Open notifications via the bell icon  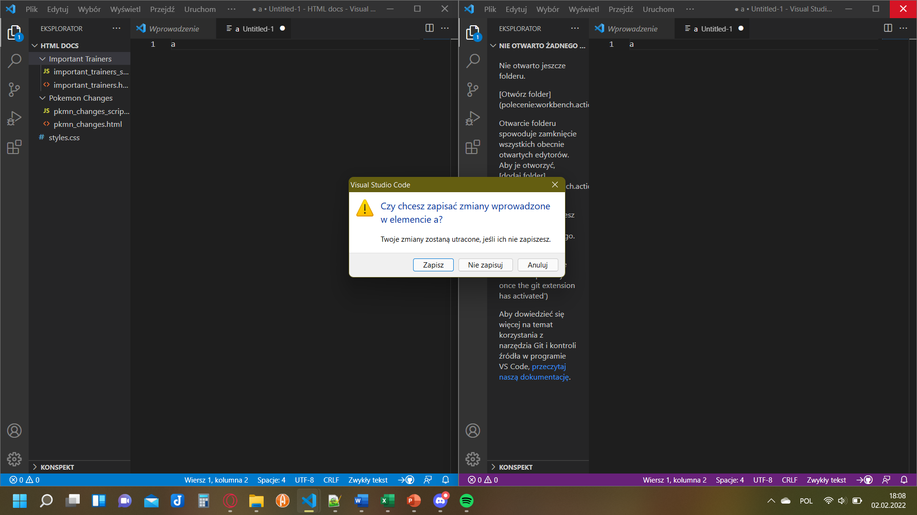pos(445,480)
